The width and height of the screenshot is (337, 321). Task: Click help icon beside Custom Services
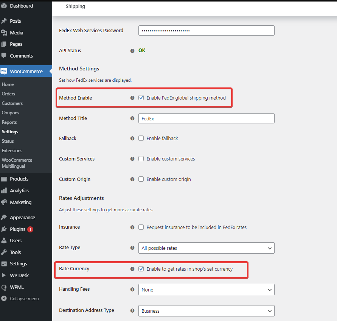click(132, 159)
